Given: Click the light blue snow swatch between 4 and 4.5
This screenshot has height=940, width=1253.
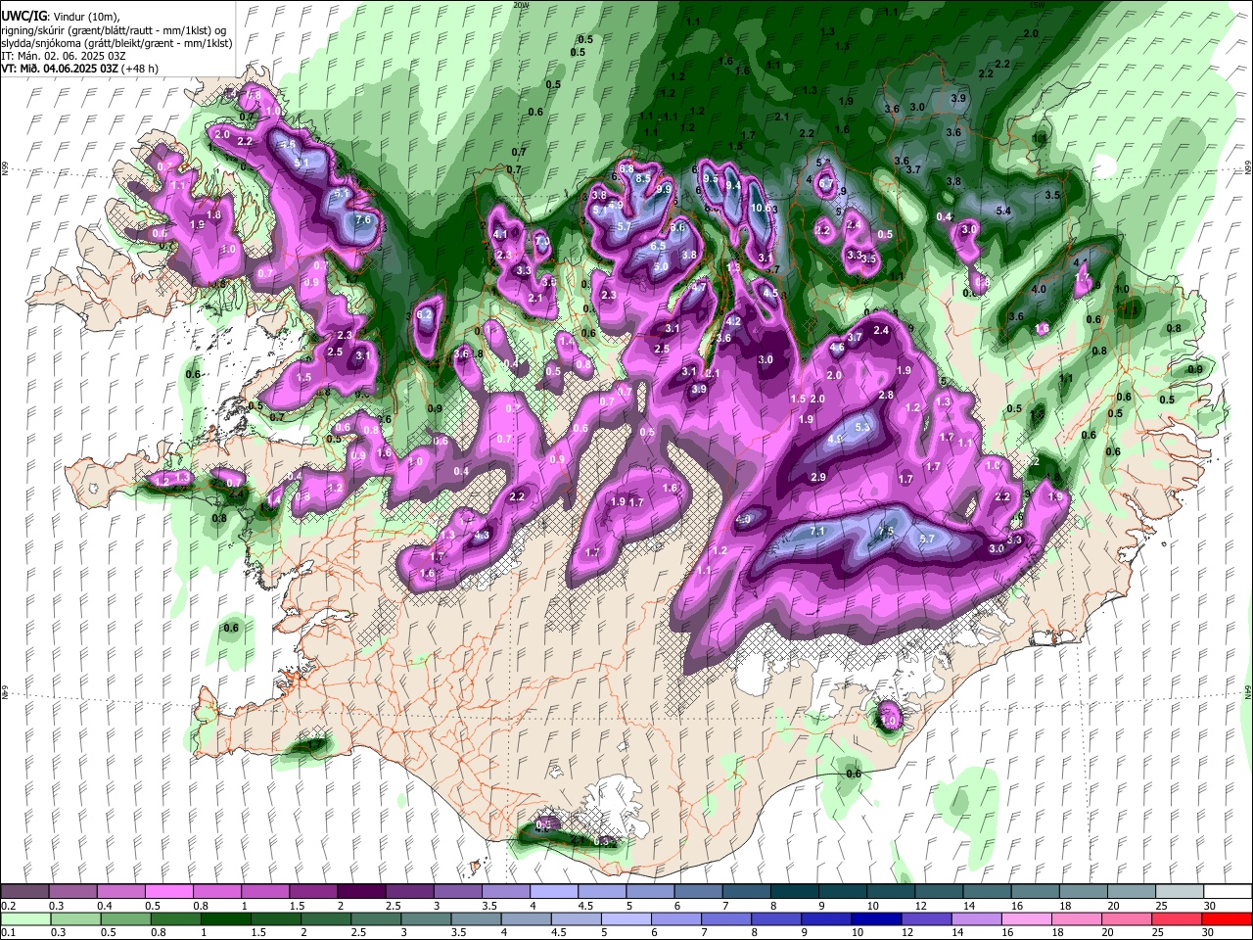Looking at the screenshot, I should [554, 891].
